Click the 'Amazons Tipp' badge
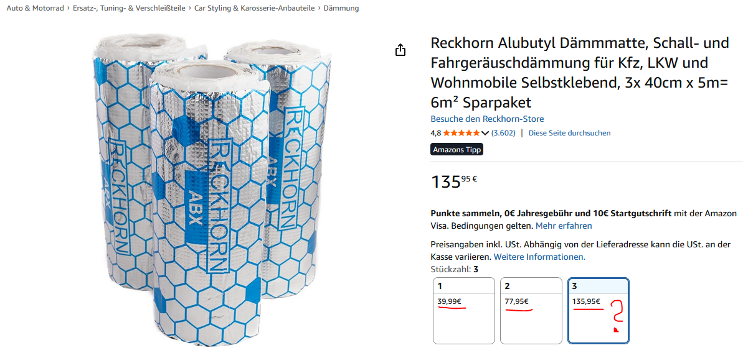This screenshot has width=743, height=353. (457, 150)
